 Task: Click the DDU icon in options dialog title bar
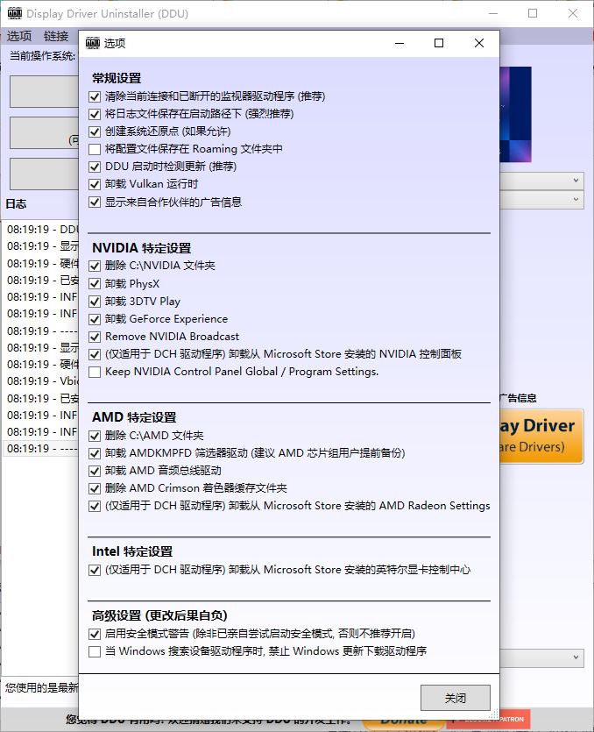pos(93,43)
